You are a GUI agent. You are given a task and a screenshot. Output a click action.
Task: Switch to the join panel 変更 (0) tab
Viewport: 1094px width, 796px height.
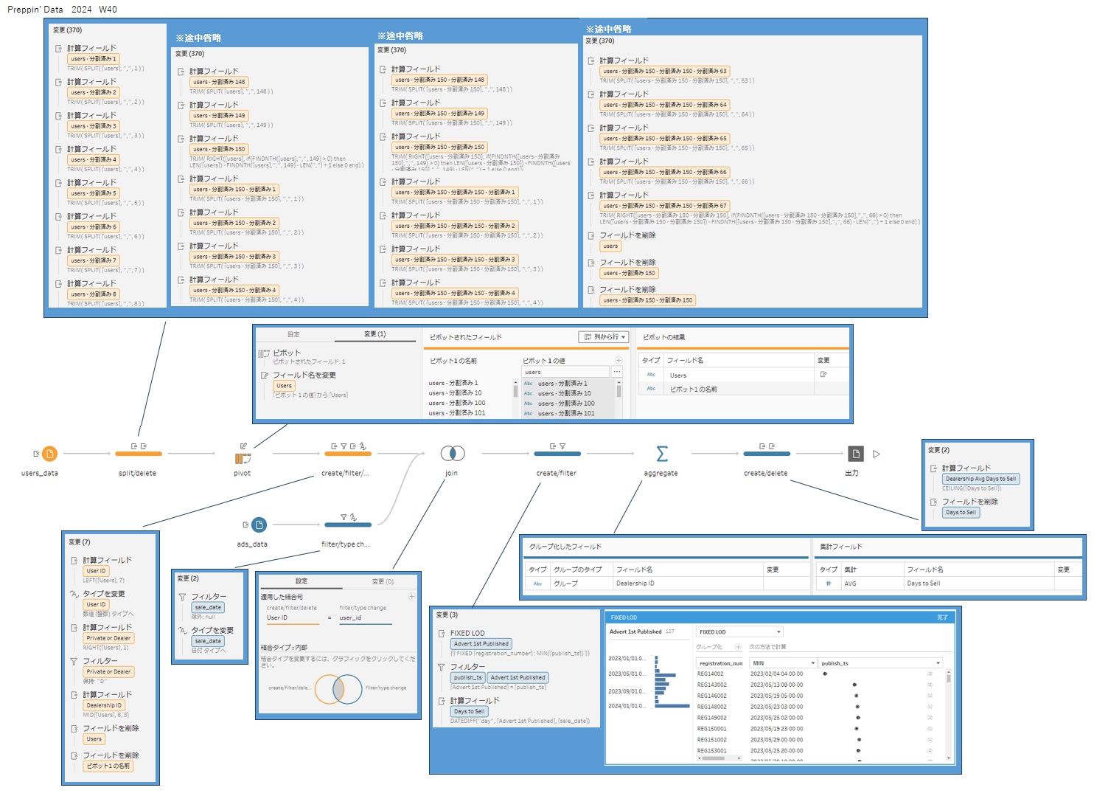(x=383, y=581)
